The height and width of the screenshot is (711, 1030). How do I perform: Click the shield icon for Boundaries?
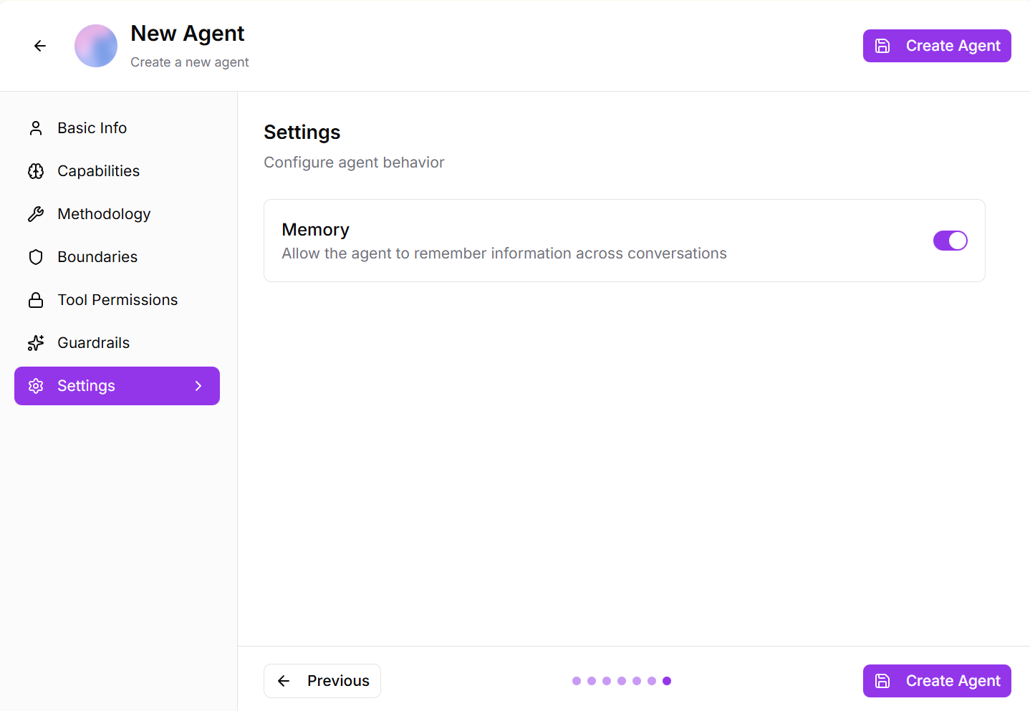click(x=36, y=257)
